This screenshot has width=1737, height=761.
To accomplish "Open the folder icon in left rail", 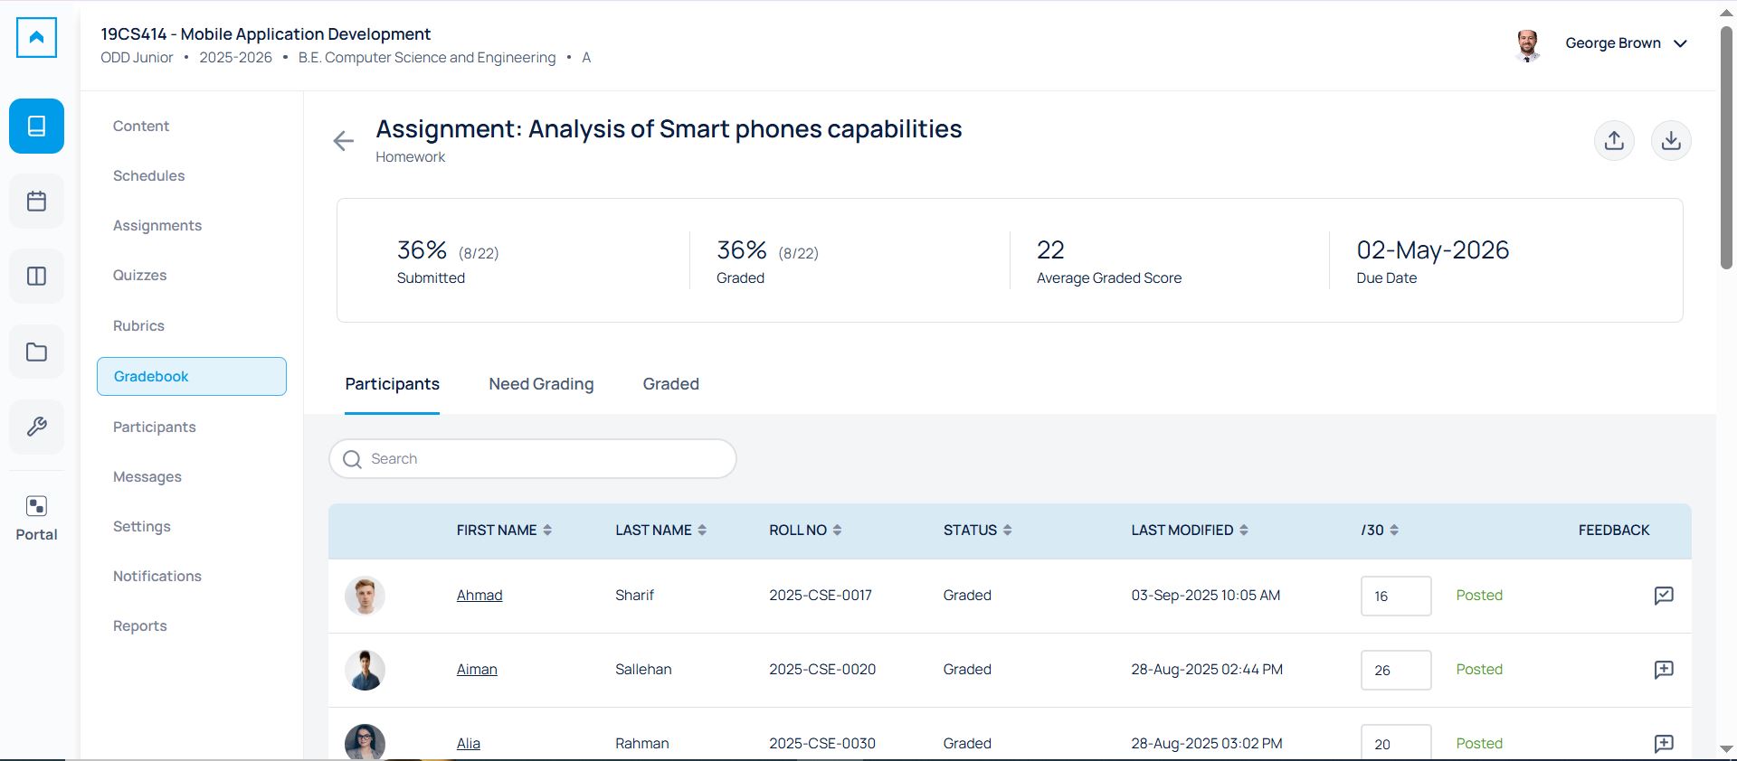I will pos(37,352).
